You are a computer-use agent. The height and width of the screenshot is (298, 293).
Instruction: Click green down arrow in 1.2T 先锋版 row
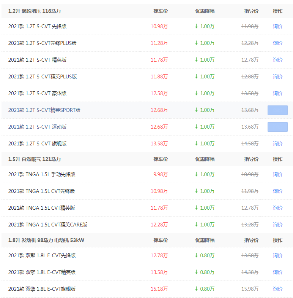[197, 26]
